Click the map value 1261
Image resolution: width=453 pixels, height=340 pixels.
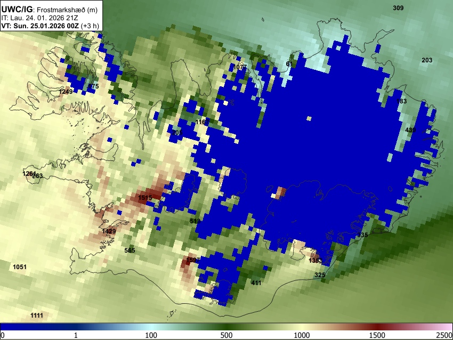point(29,174)
